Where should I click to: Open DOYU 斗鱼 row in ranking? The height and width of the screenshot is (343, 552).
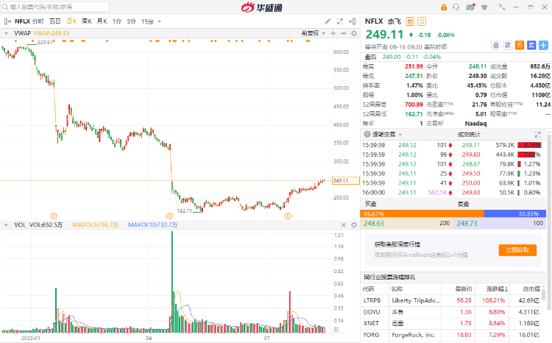453,312
